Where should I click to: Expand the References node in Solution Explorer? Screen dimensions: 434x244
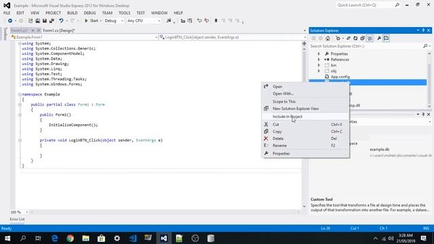tap(319, 60)
